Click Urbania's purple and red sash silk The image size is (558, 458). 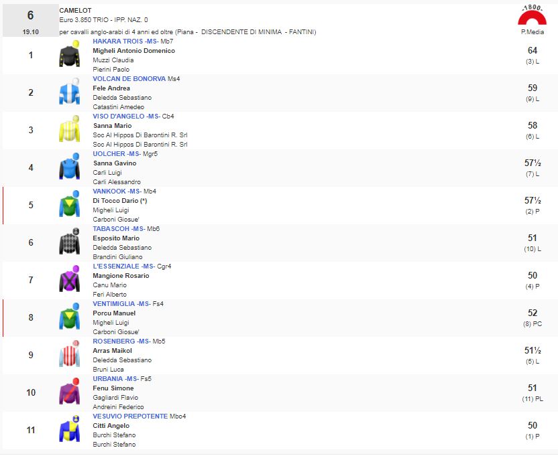[69, 393]
